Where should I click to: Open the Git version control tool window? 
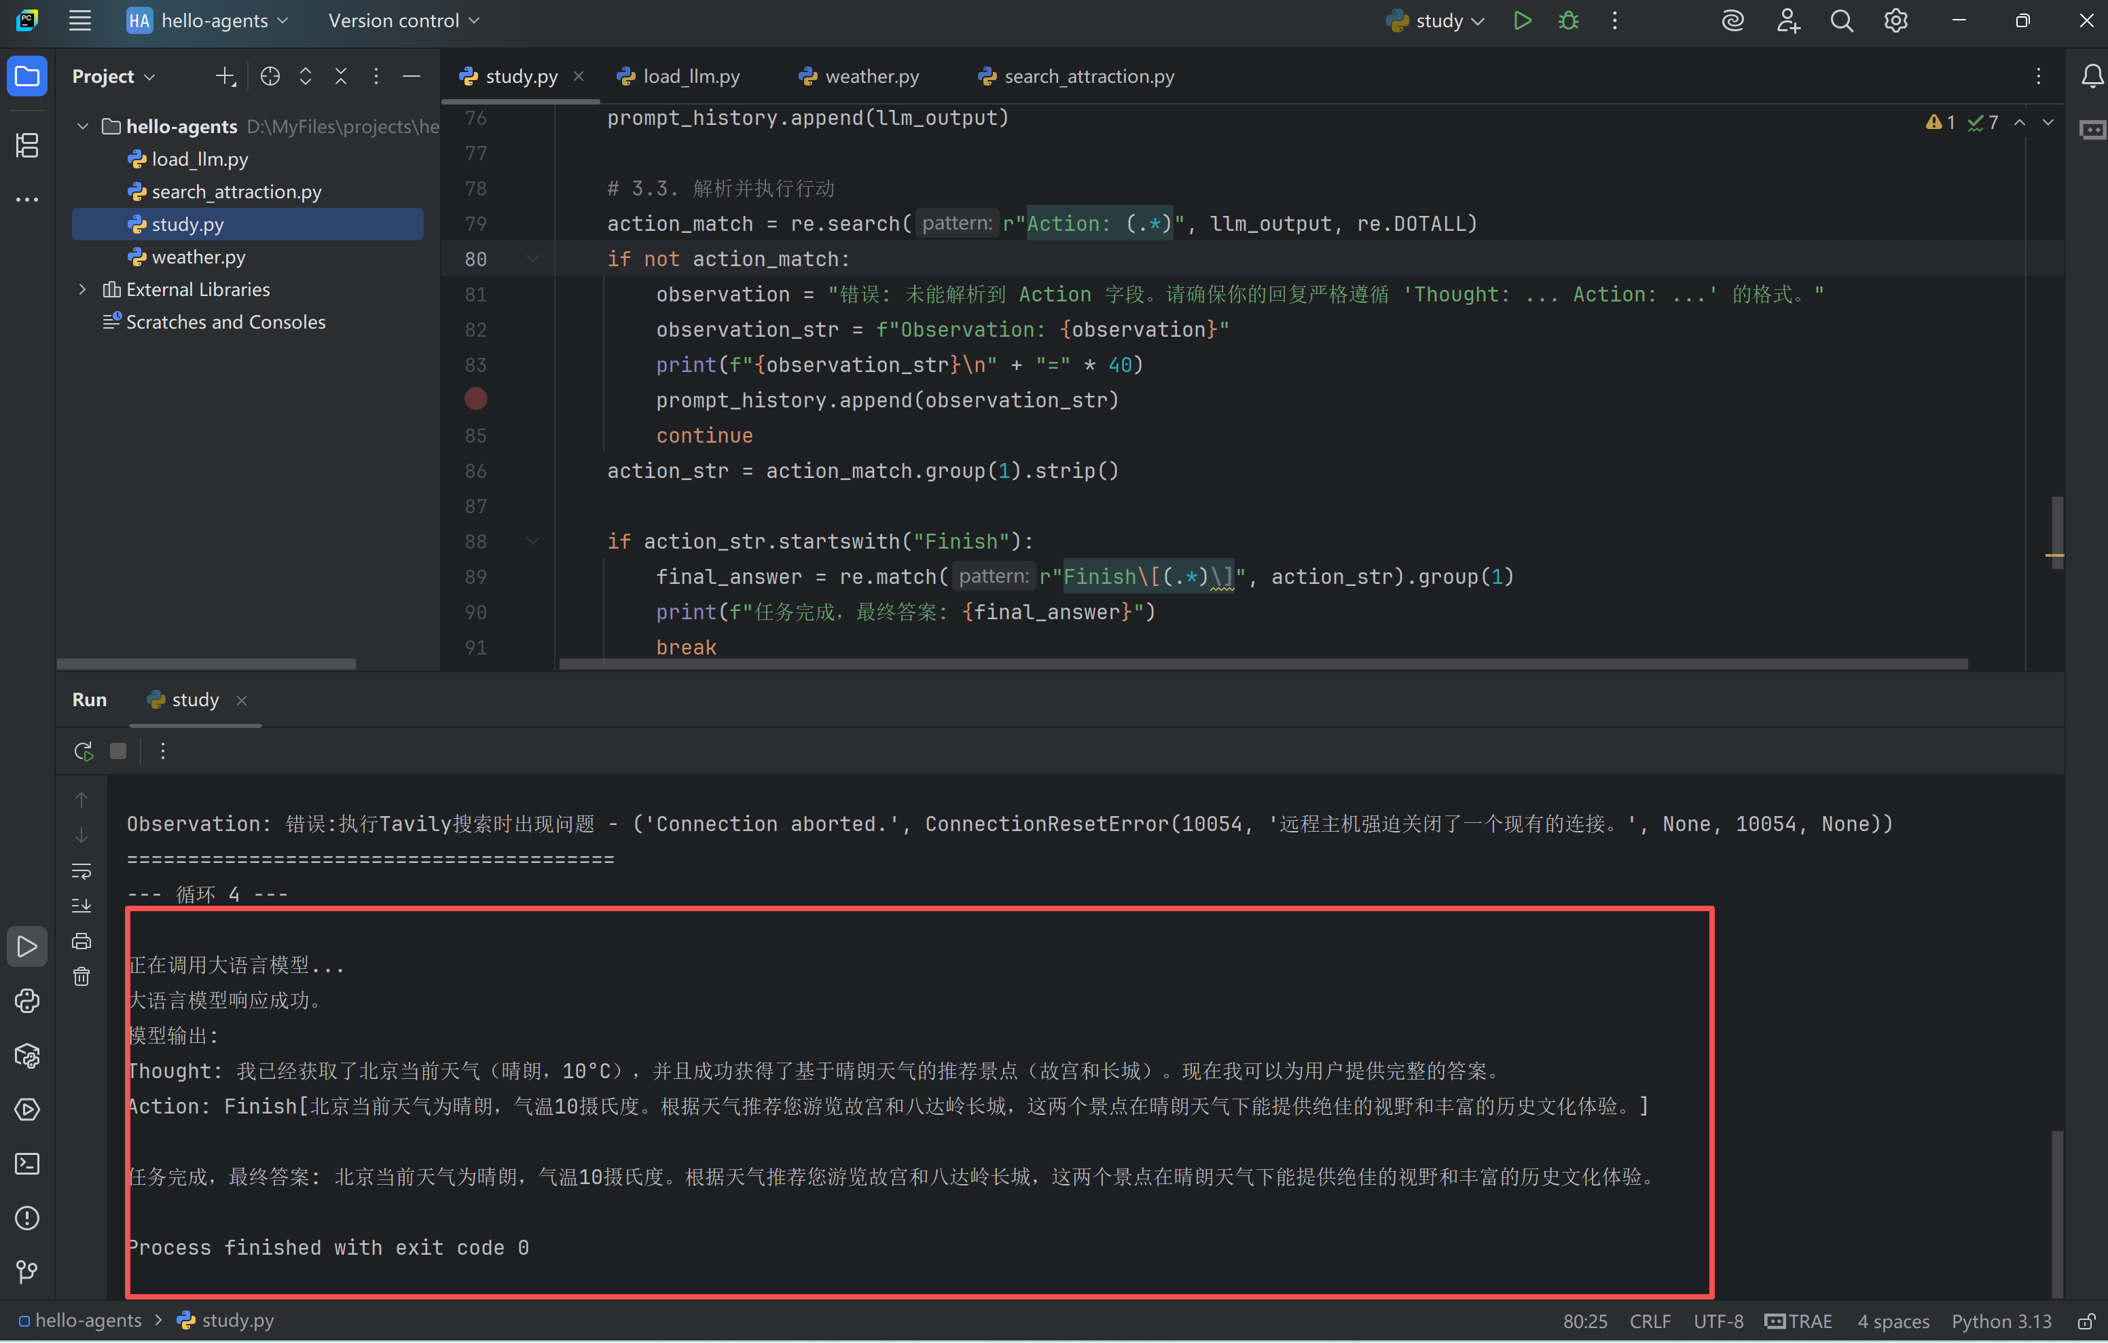[27, 1271]
